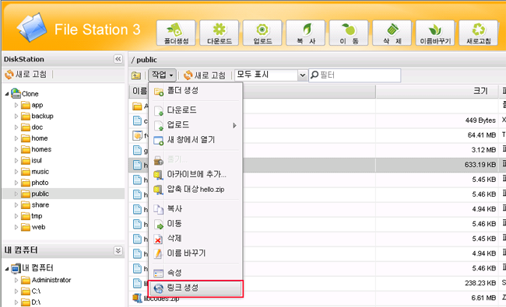506x307 pixels.
Task: Open the 모두 표시 filter combo box
Action: point(270,75)
